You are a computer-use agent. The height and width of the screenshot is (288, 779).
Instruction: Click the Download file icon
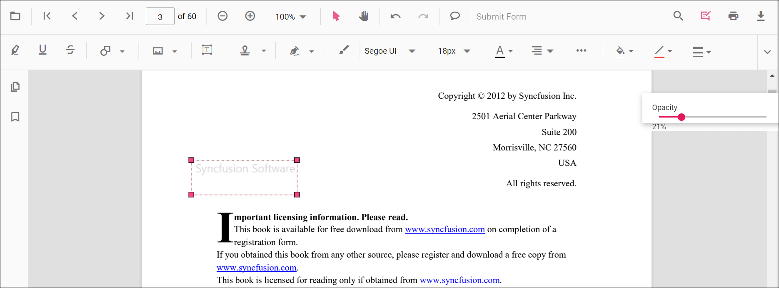click(x=761, y=16)
